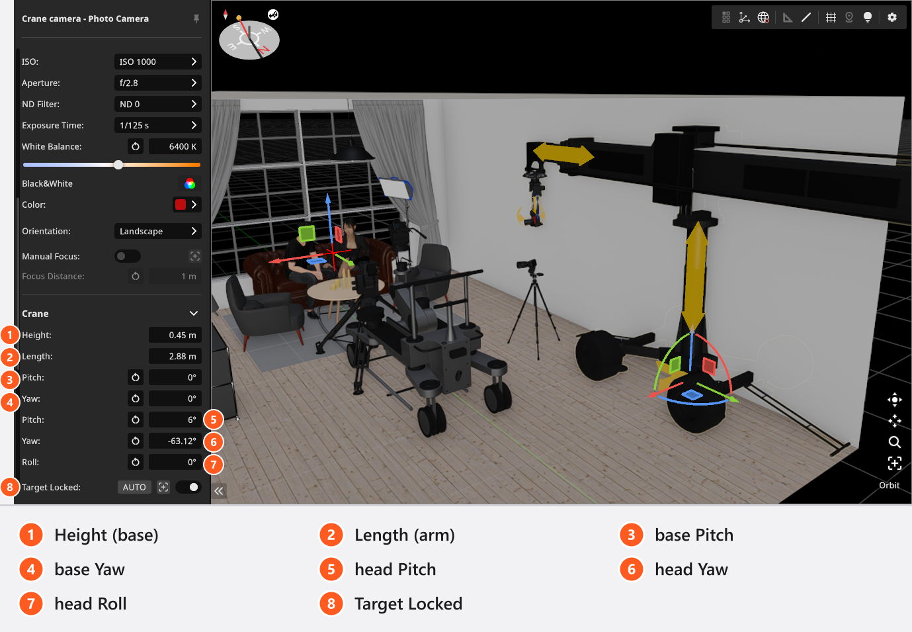Click the yellow horizontal arrow on crane arm
This screenshot has height=632, width=912.
[563, 154]
